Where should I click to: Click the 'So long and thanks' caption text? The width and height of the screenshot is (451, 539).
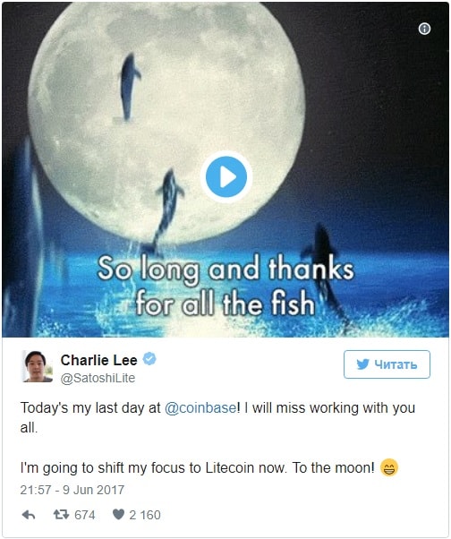pyautogui.click(x=225, y=269)
